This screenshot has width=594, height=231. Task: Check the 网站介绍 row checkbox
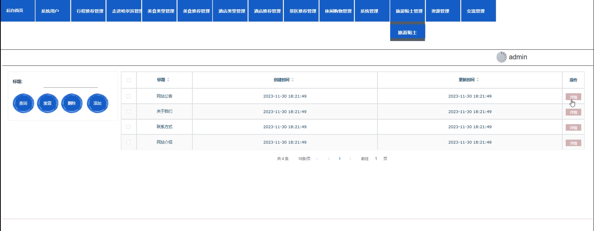click(128, 142)
